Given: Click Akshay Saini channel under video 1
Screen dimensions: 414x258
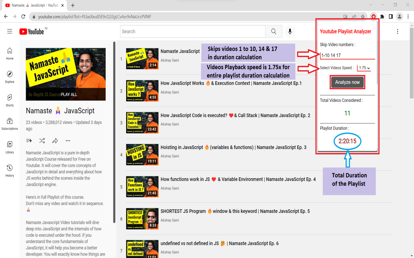Looking at the screenshot, I should [170, 60].
